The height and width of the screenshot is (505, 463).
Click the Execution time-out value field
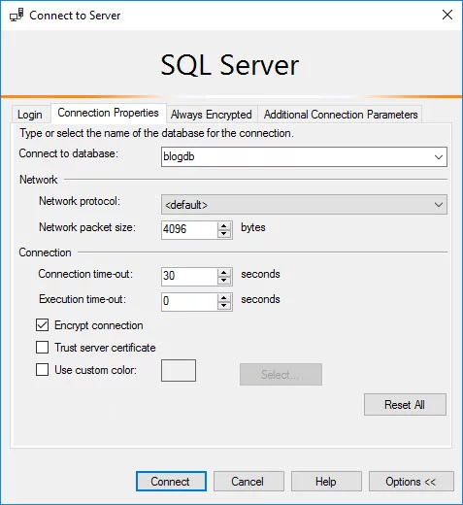click(x=189, y=302)
